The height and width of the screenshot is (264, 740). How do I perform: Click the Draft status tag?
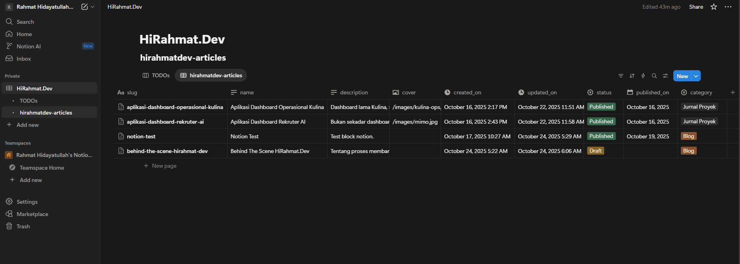[595, 151]
